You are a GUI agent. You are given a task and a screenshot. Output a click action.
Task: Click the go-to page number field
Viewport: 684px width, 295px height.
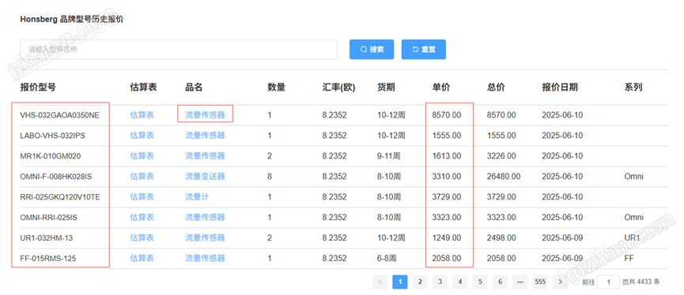pos(609,282)
